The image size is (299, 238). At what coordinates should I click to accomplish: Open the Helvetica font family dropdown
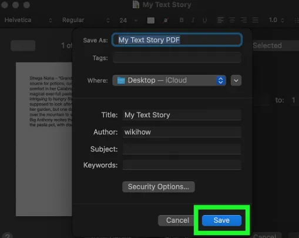(28, 20)
